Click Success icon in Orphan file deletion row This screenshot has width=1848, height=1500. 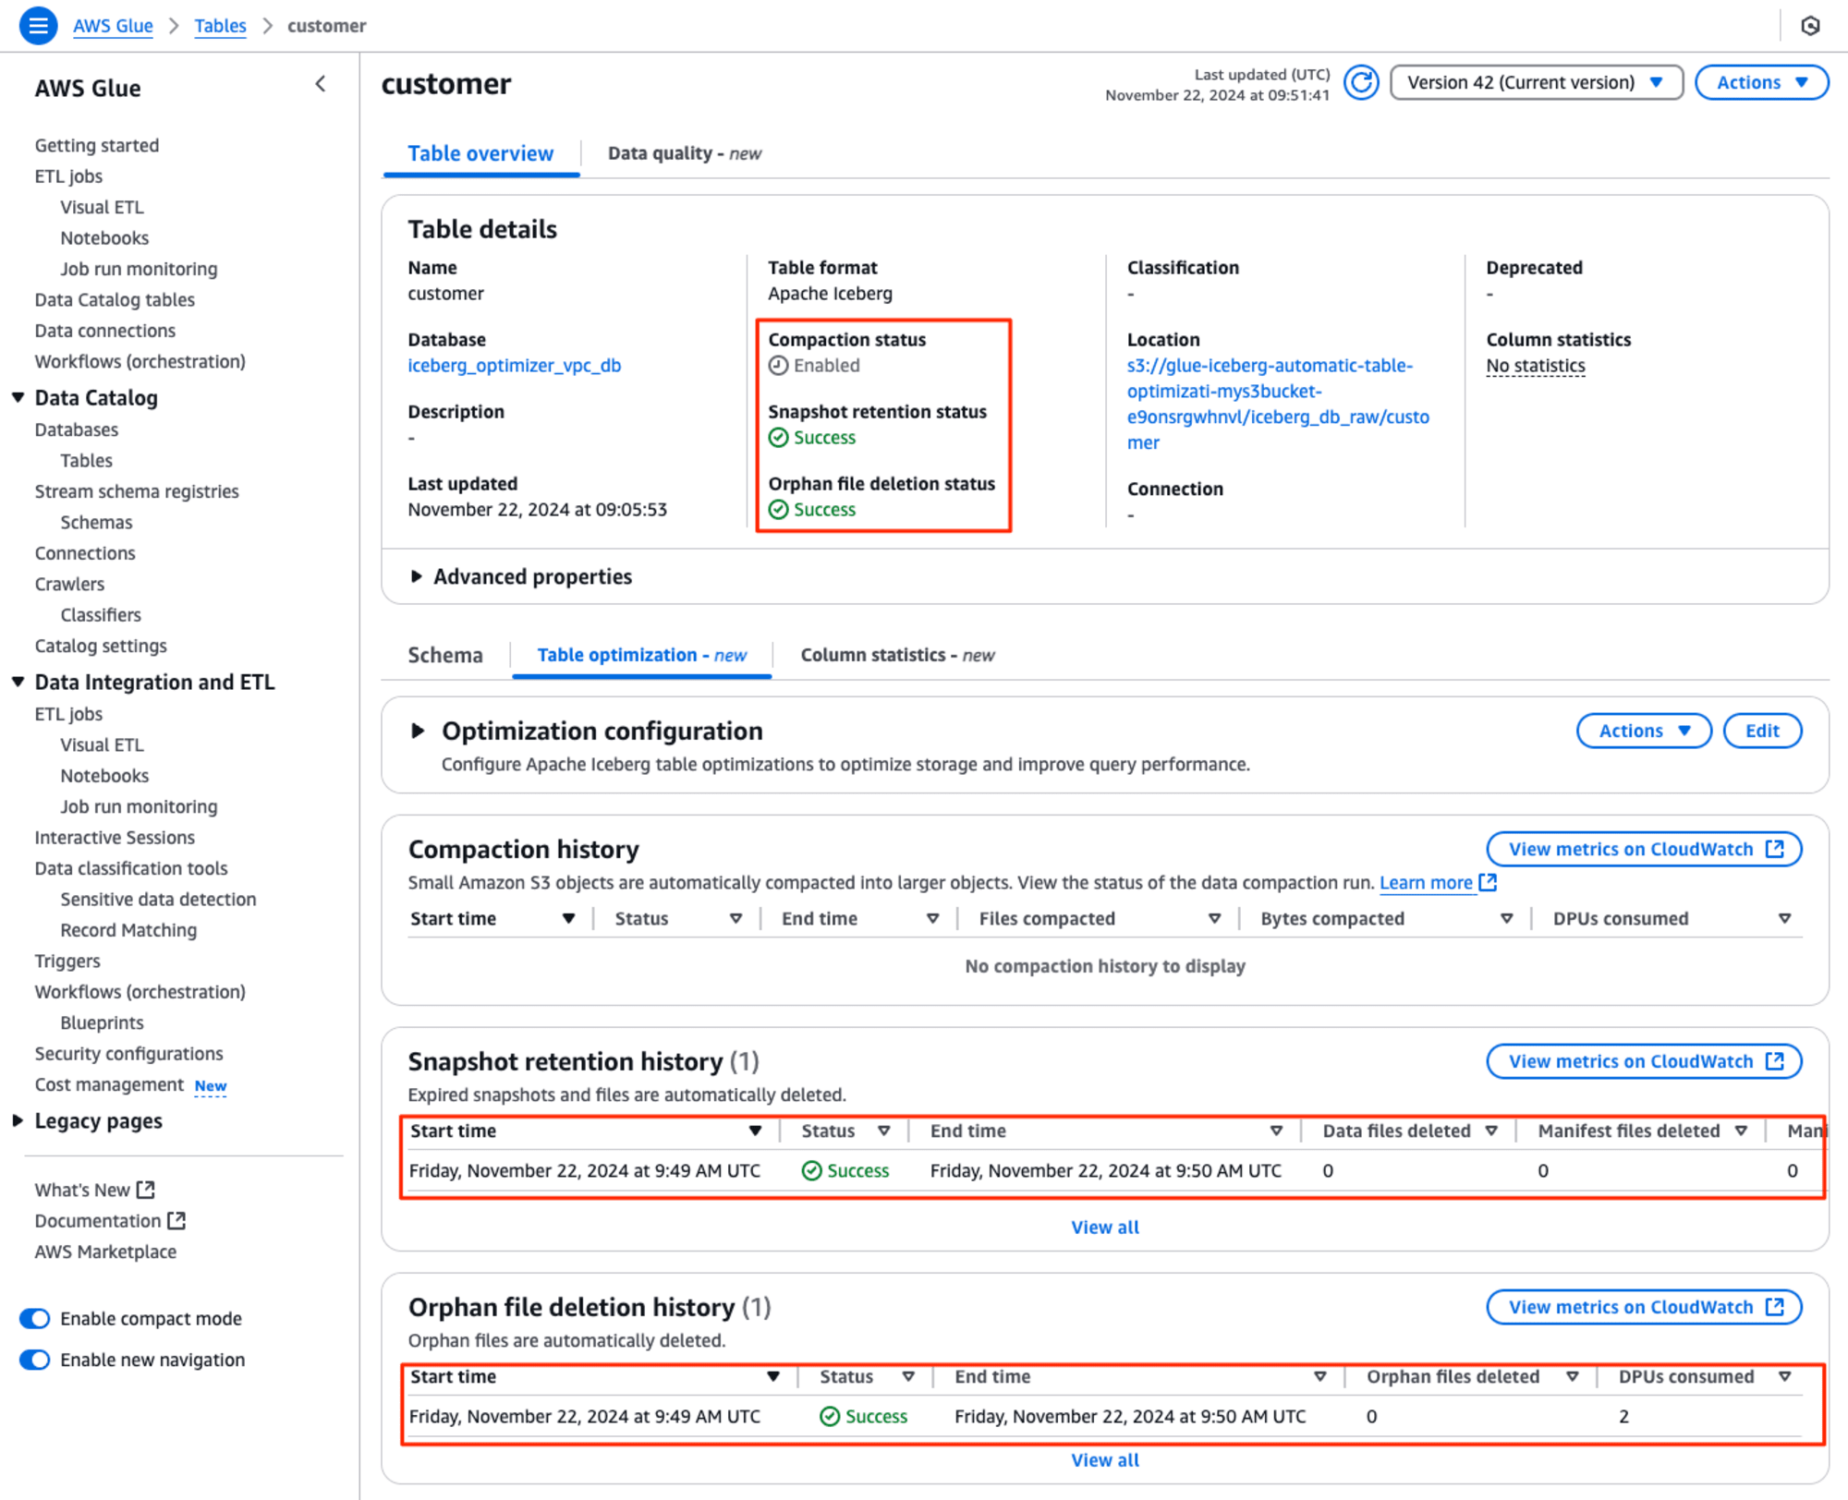(830, 1417)
